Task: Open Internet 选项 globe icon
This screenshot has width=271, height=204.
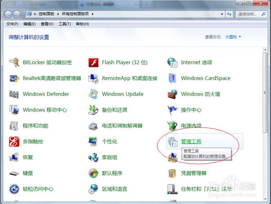Action: [x=172, y=62]
